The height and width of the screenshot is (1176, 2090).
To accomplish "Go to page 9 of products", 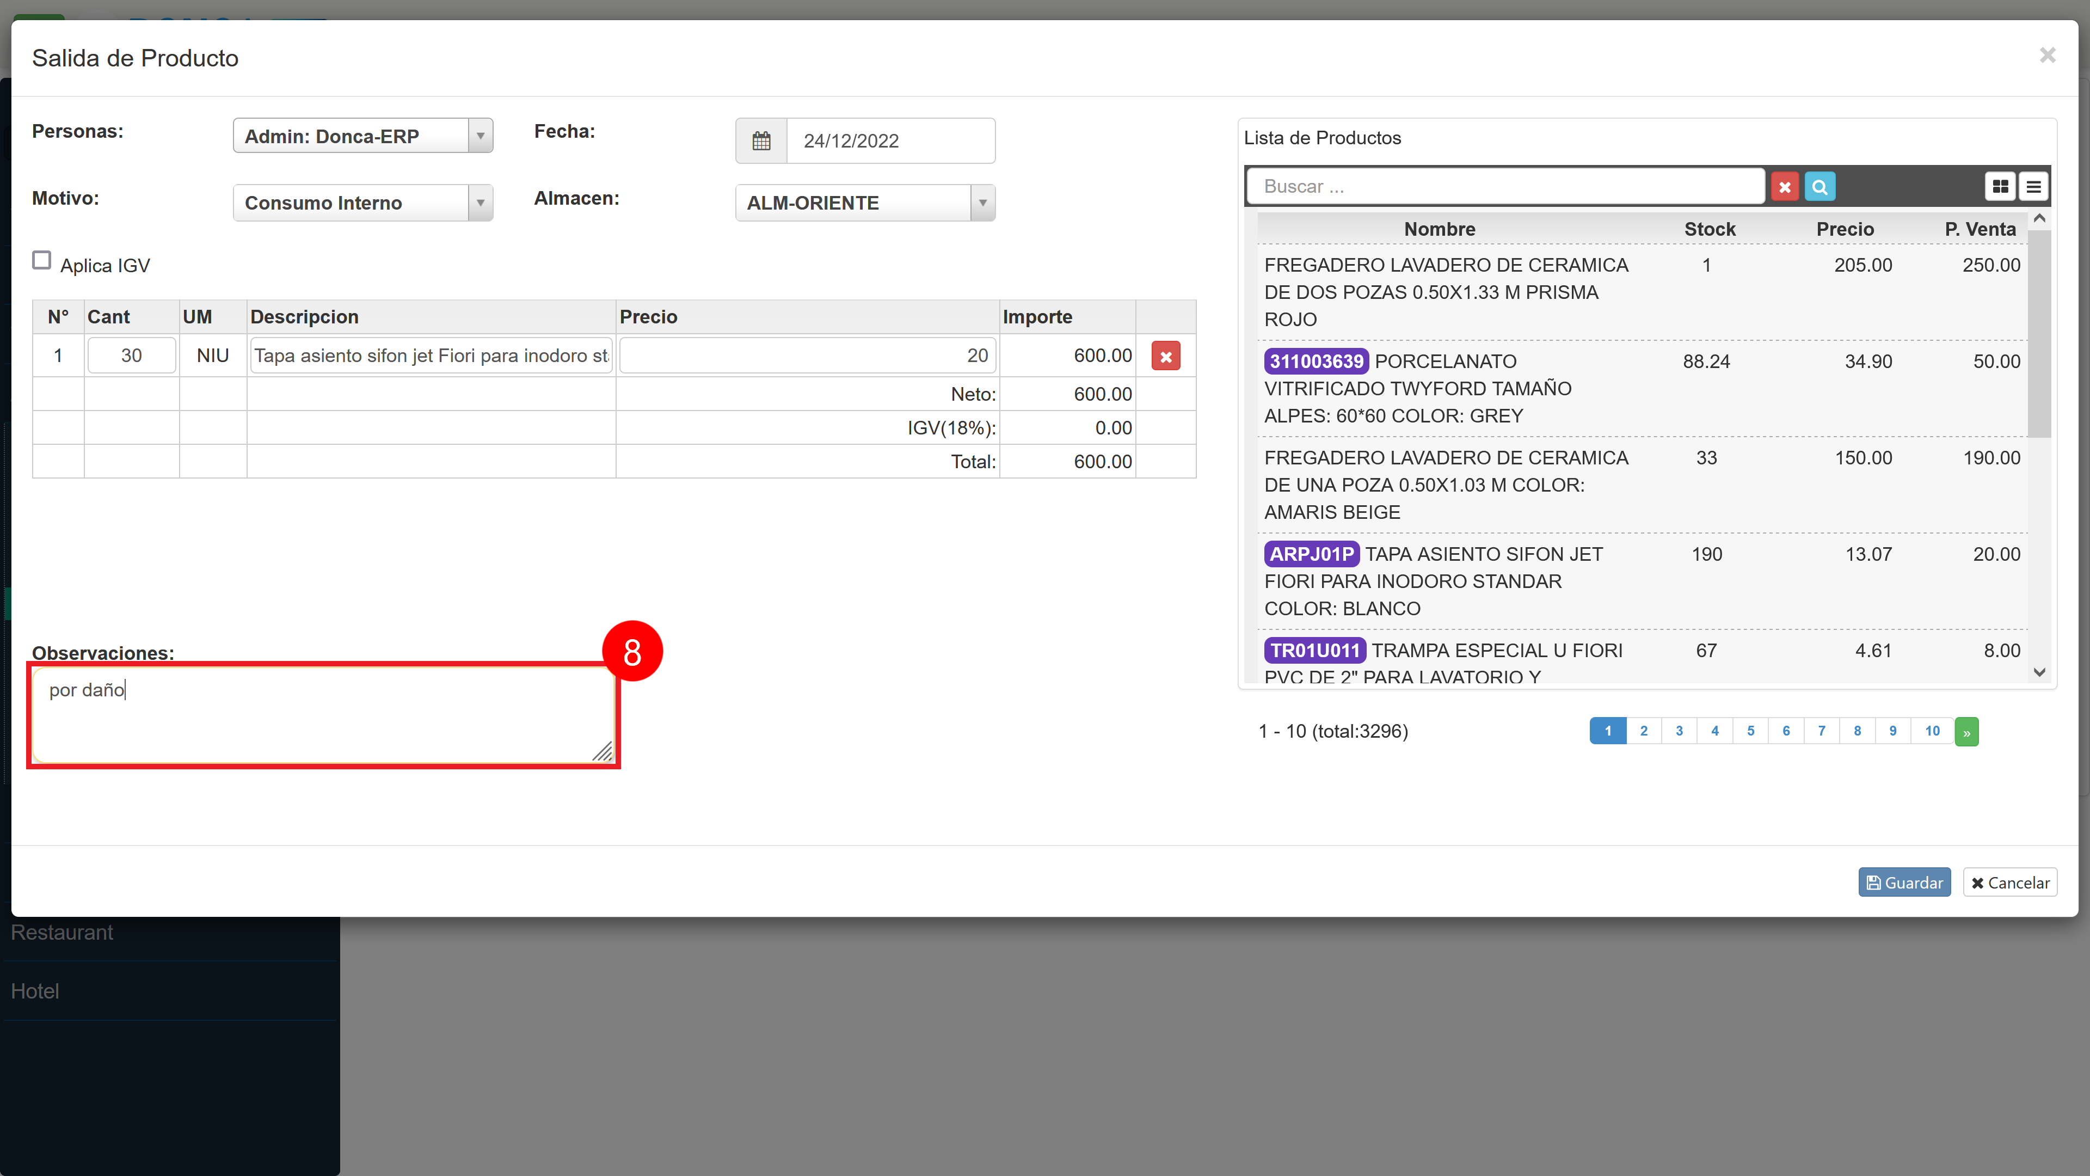I will [1893, 731].
